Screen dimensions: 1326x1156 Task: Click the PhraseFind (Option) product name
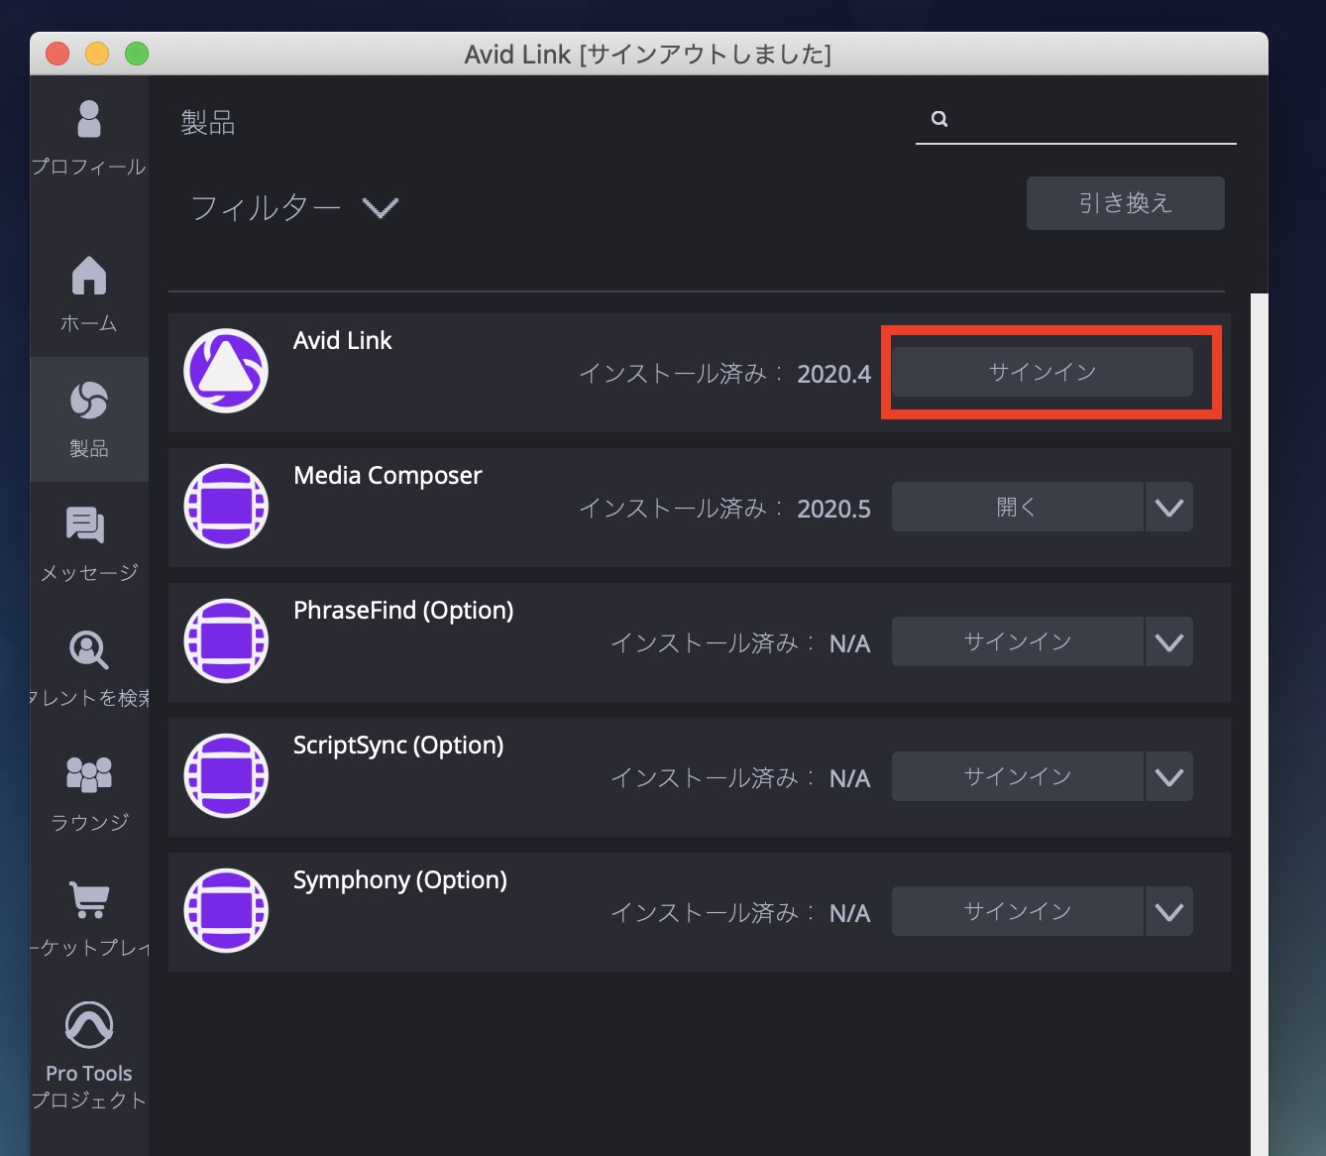403,611
